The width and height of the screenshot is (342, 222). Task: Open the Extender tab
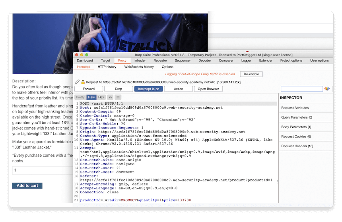tap(266, 60)
